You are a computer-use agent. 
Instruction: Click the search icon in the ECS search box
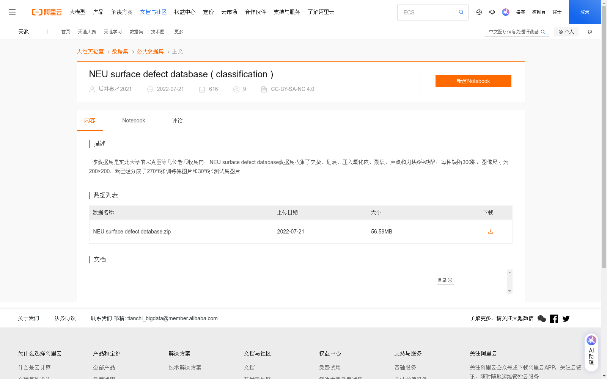(461, 12)
